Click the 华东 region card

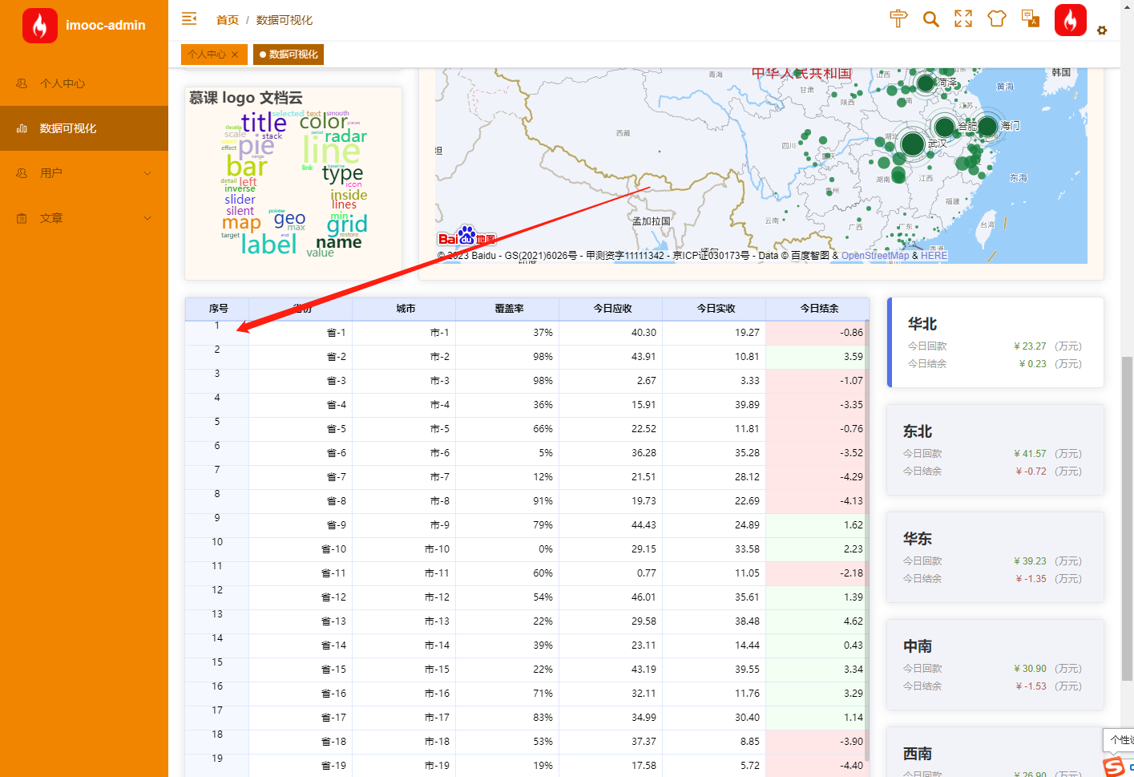click(x=995, y=557)
